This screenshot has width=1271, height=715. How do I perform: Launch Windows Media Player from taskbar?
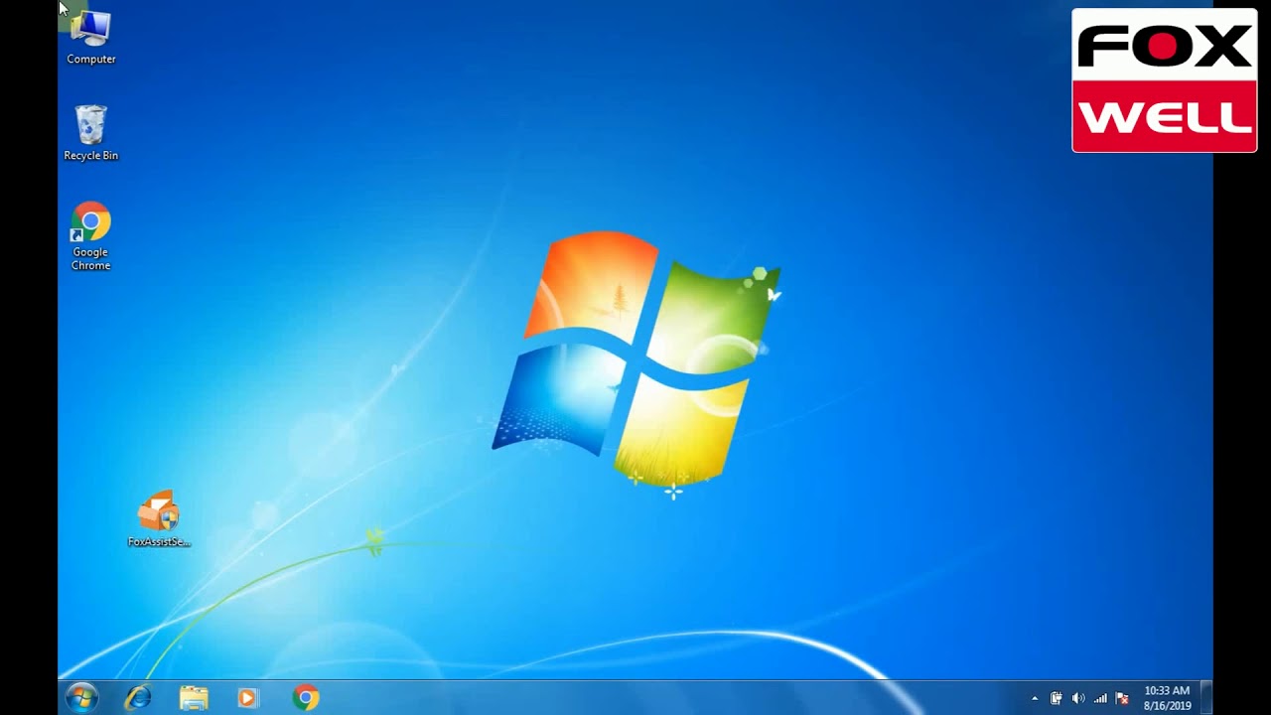247,698
